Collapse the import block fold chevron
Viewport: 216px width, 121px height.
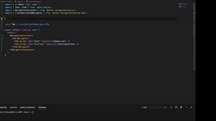click(3, 4)
